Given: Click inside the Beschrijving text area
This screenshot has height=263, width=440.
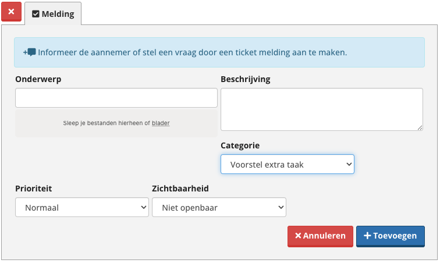Looking at the screenshot, I should (321, 109).
